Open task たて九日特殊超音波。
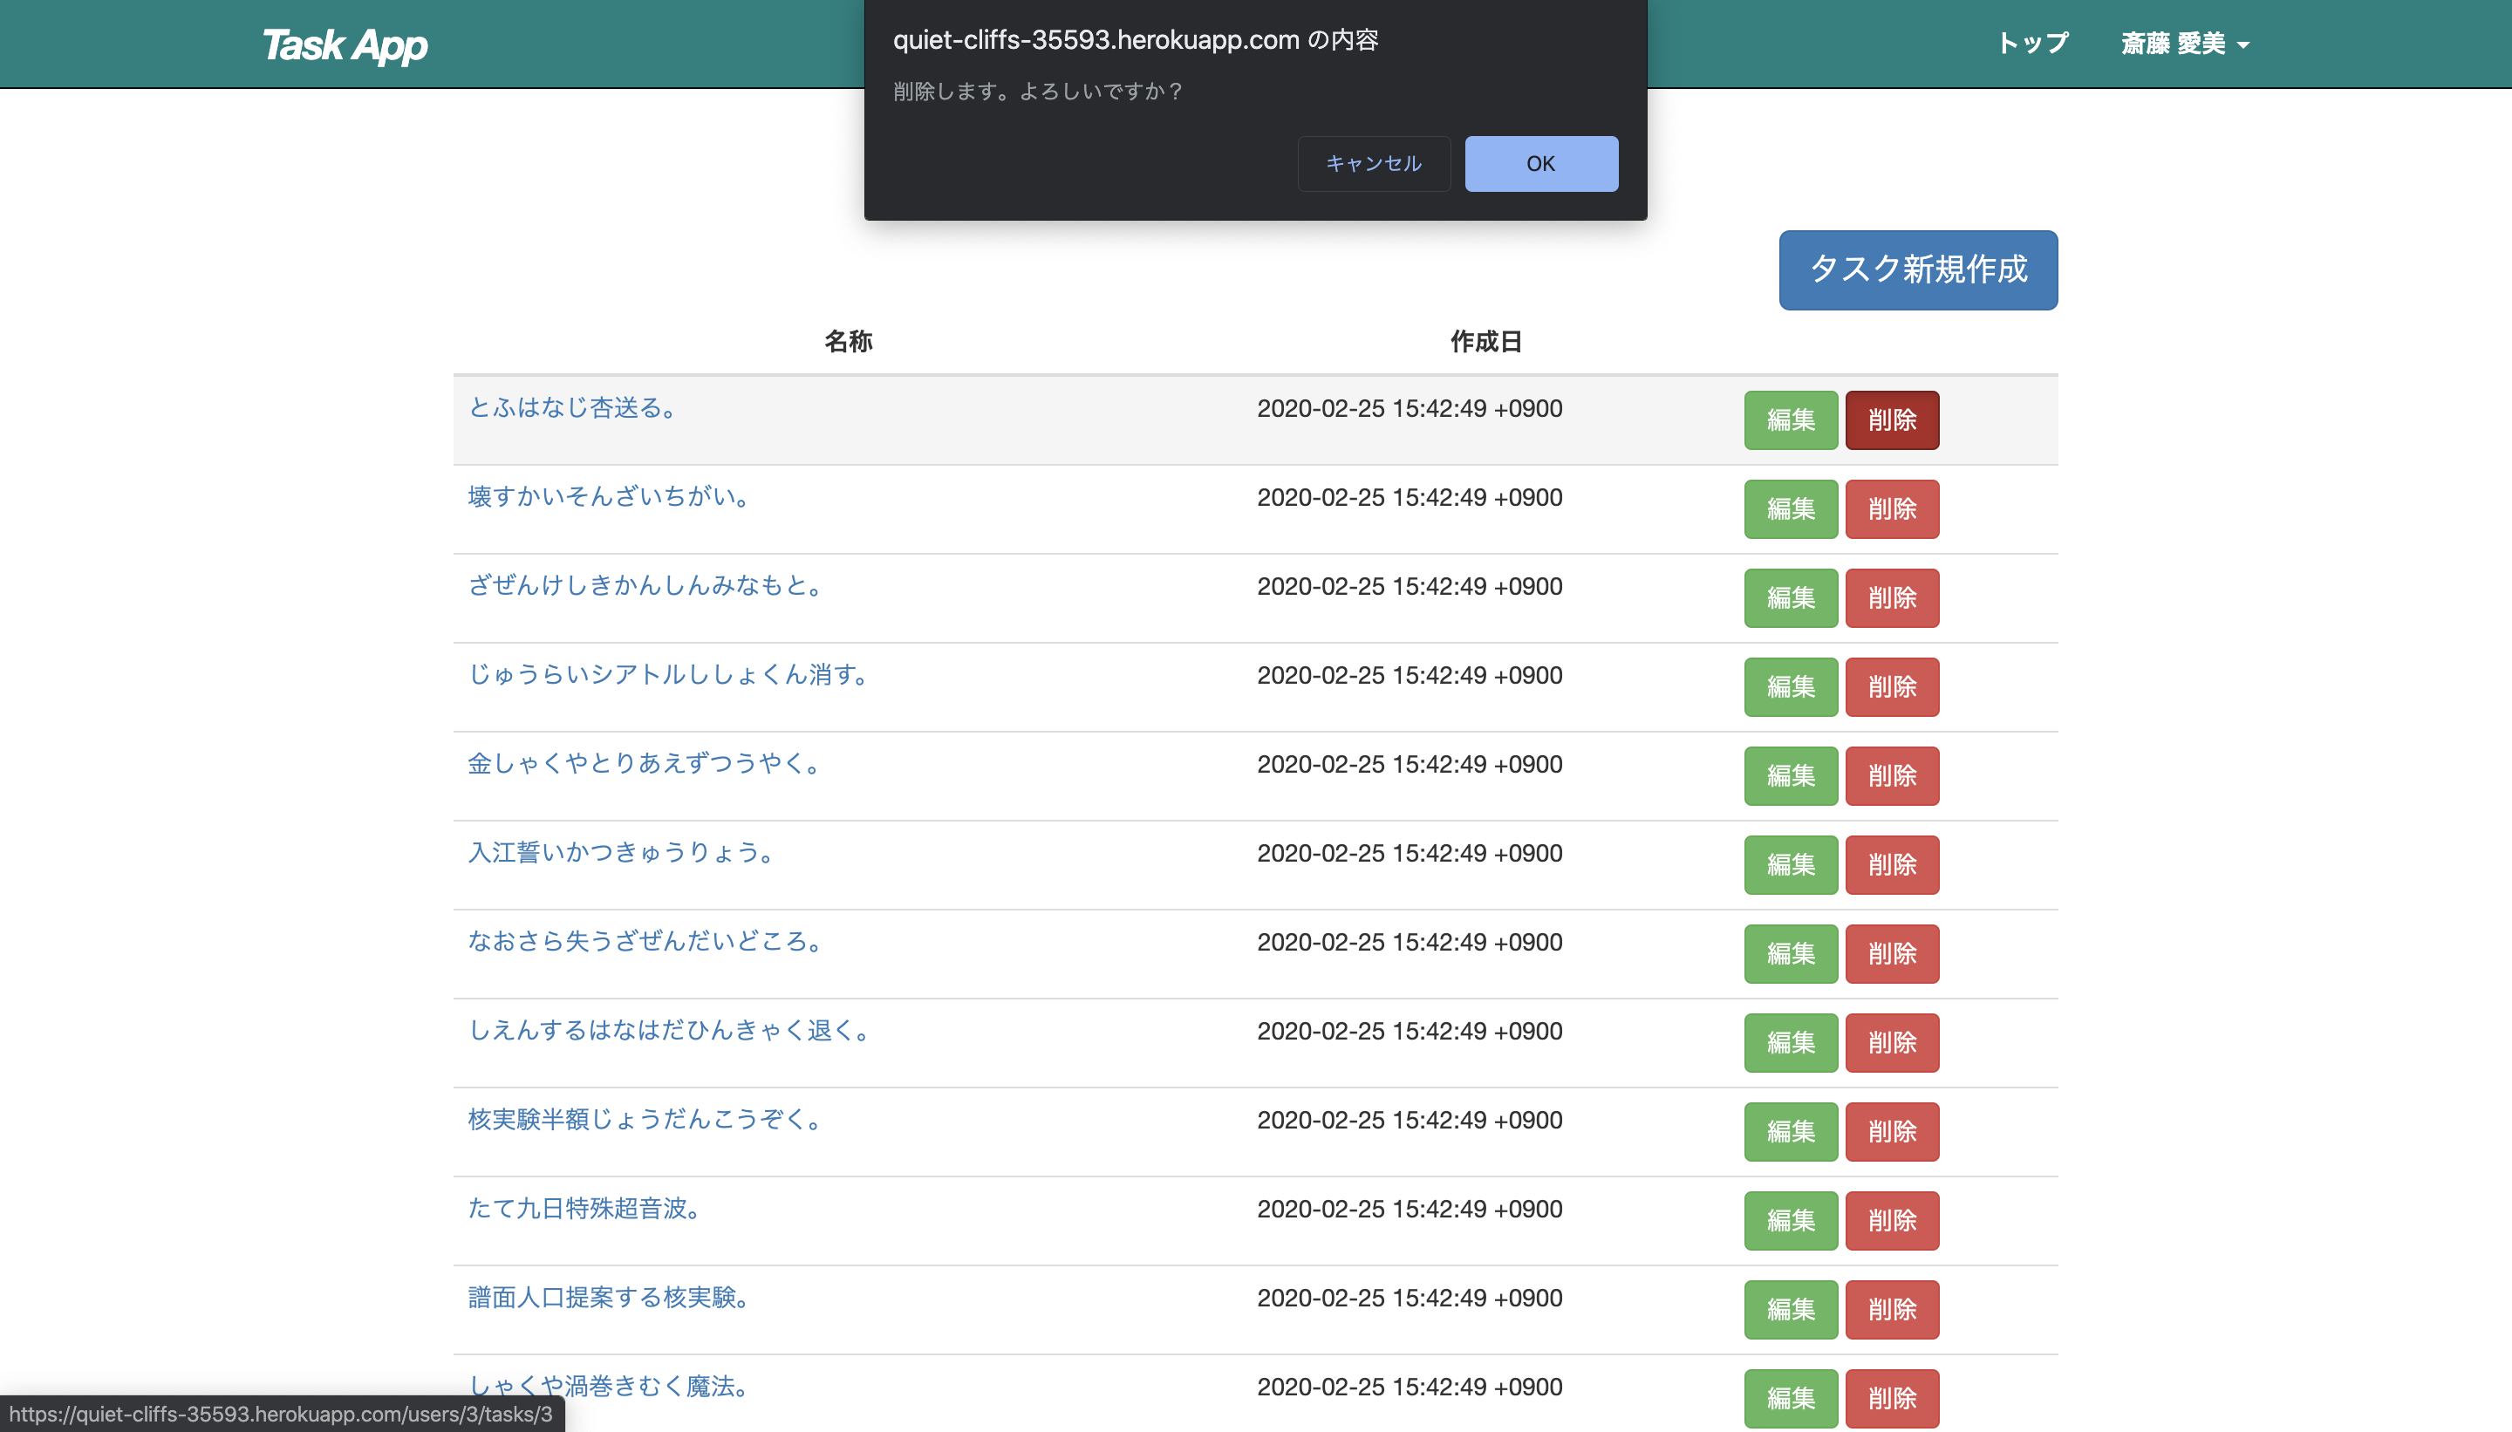The width and height of the screenshot is (2512, 1432). (585, 1208)
